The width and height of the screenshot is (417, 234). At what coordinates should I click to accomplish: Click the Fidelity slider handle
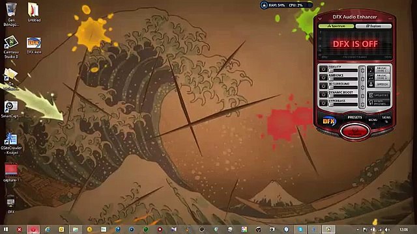331,71
